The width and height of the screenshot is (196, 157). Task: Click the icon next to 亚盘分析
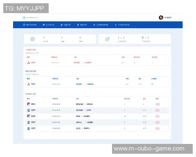62,25
